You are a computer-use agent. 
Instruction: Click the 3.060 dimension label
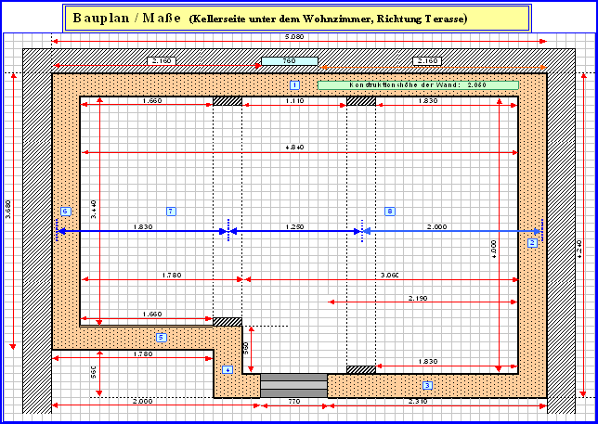(x=388, y=275)
